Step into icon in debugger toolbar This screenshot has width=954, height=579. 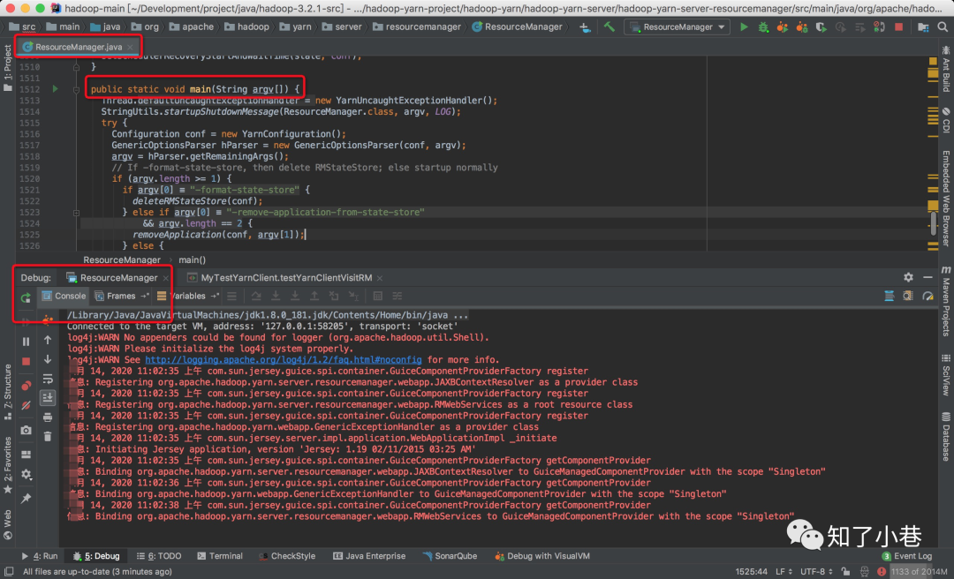(276, 297)
